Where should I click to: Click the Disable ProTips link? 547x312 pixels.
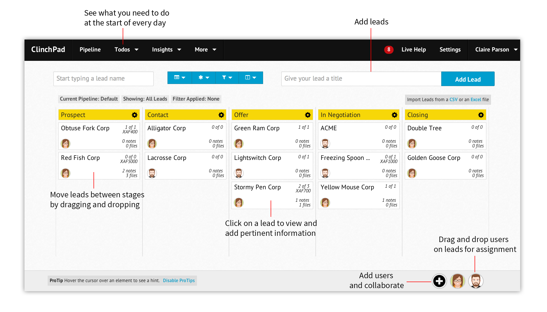179,281
